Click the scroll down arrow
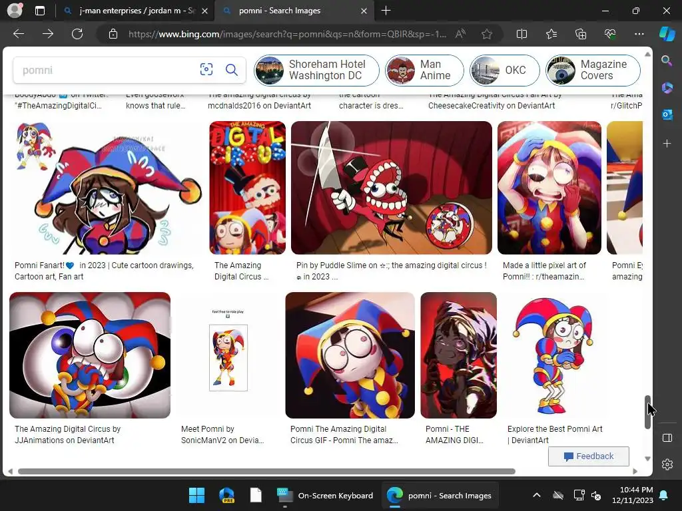 647,458
